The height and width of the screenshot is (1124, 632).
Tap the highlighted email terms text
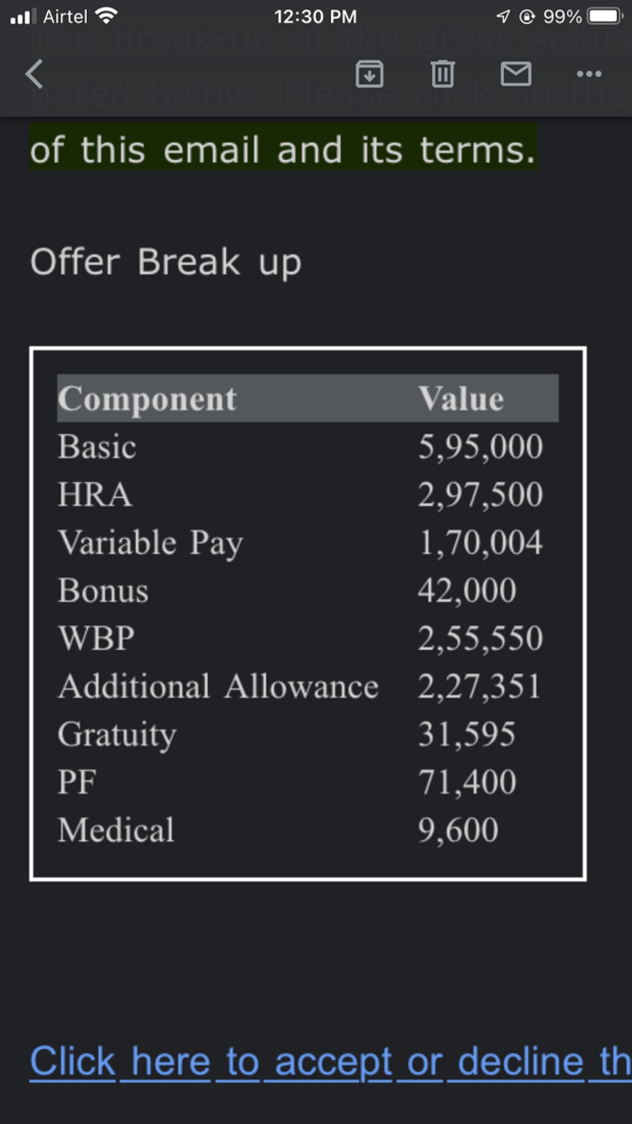283,150
